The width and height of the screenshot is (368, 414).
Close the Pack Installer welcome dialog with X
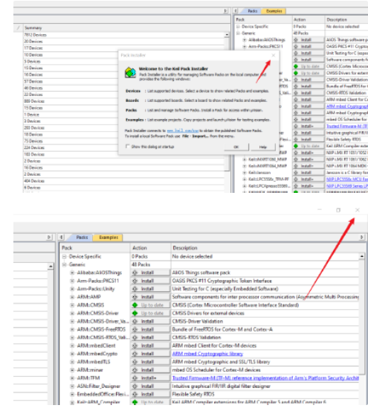click(274, 55)
